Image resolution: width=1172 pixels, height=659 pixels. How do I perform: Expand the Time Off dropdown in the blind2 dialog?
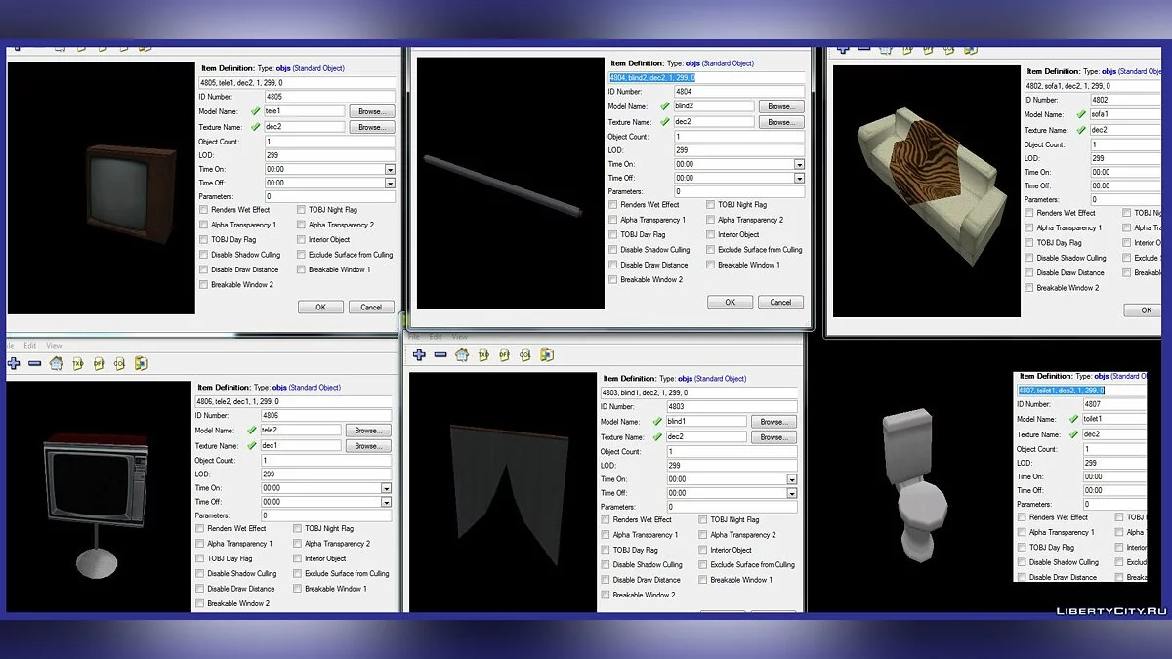click(798, 179)
